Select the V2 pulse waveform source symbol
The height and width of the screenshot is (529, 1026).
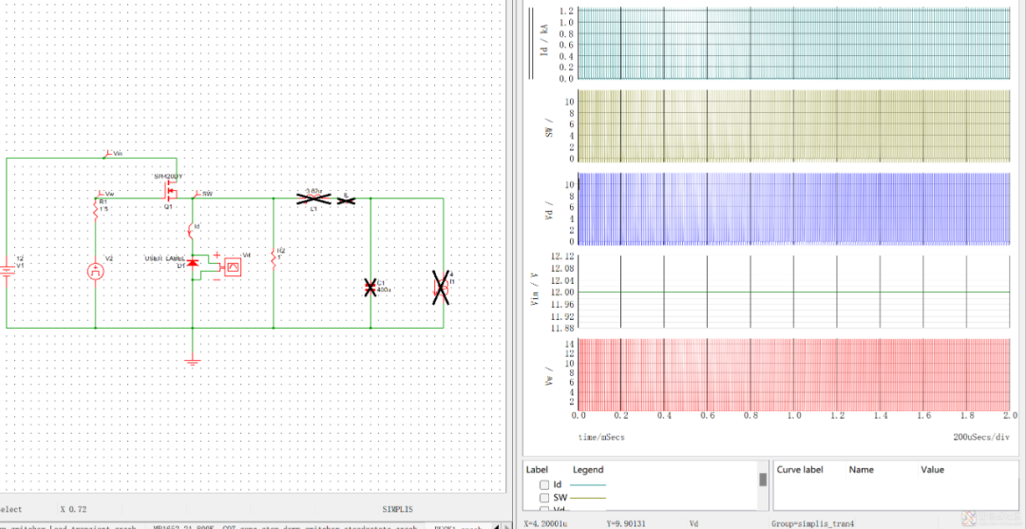click(x=96, y=271)
